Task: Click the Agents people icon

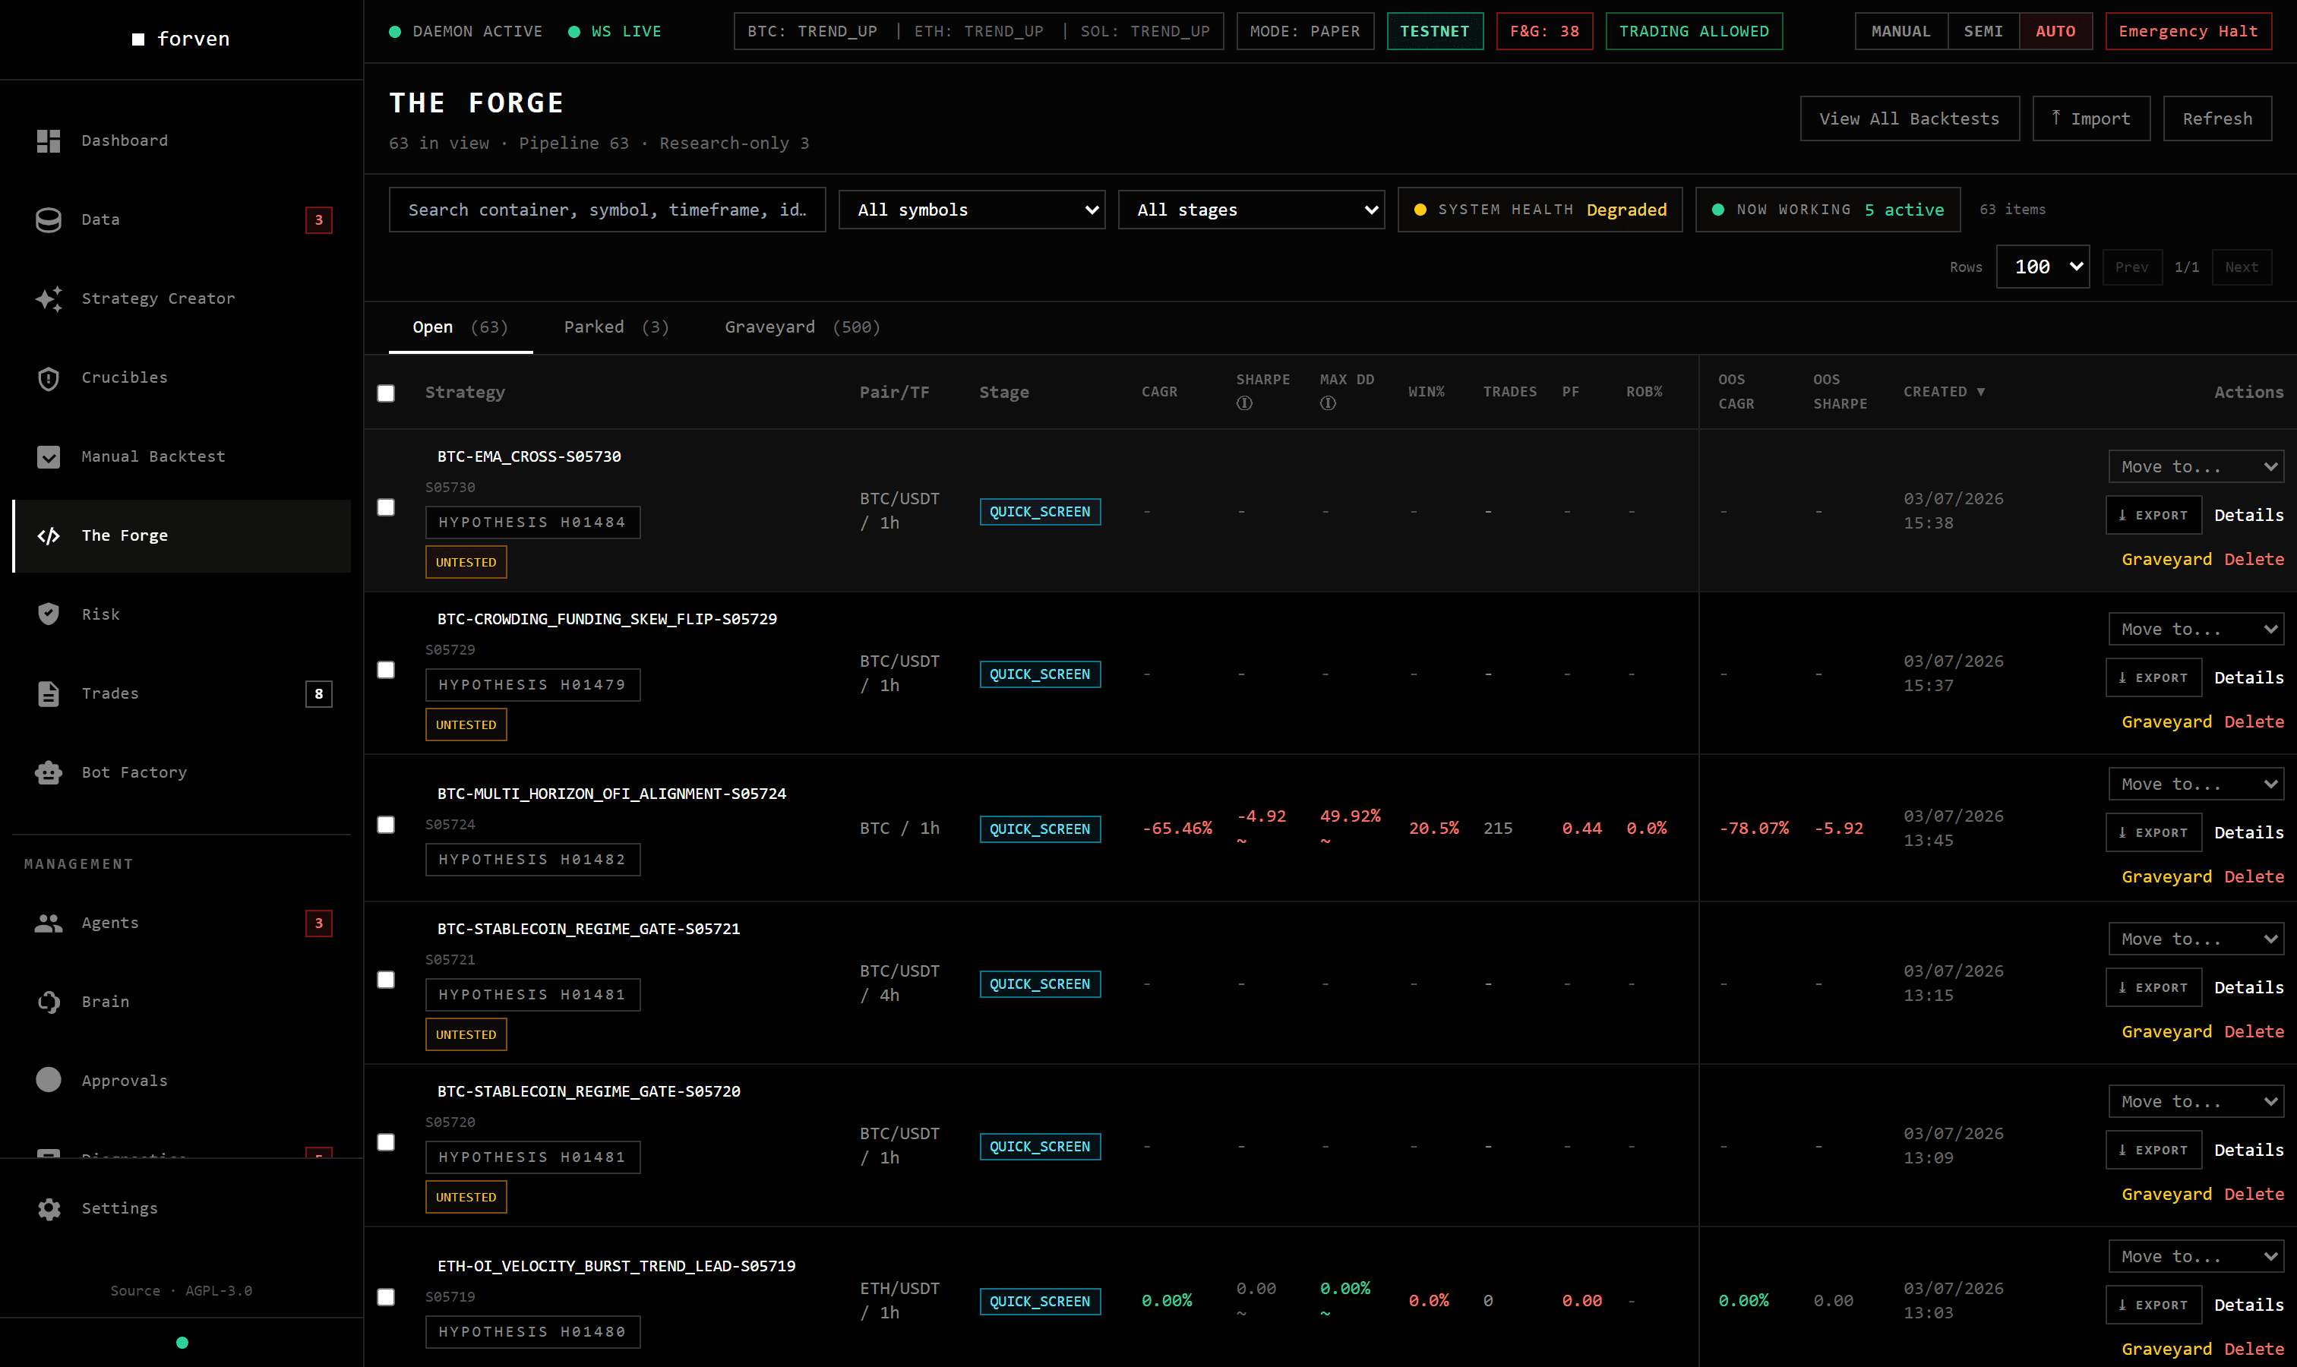Action: 48,923
